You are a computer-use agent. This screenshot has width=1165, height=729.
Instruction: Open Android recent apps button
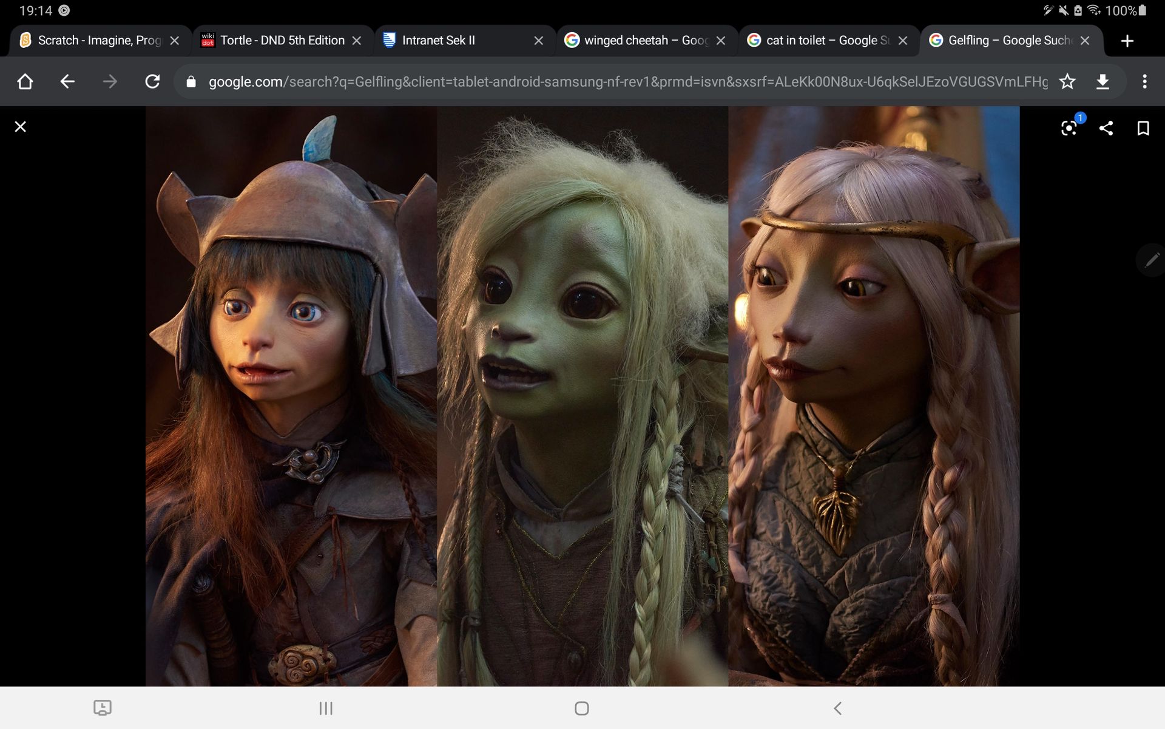coord(326,708)
